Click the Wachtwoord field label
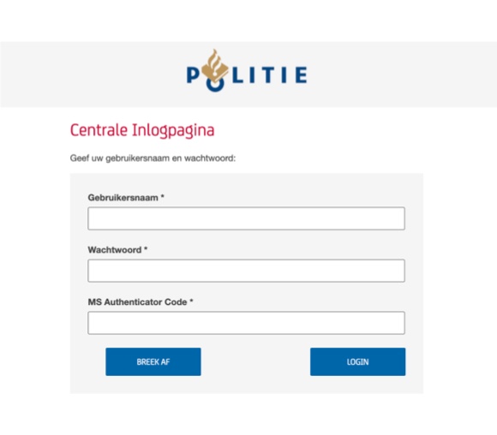 (x=115, y=250)
